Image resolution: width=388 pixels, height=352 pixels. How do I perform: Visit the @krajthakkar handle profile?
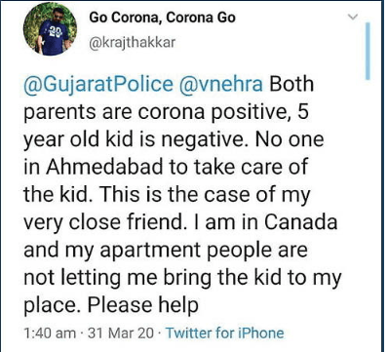pos(133,42)
